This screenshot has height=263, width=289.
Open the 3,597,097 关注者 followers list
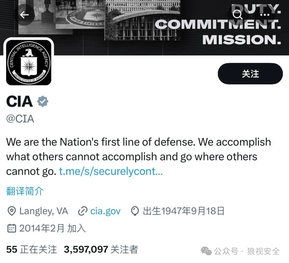[101, 250]
